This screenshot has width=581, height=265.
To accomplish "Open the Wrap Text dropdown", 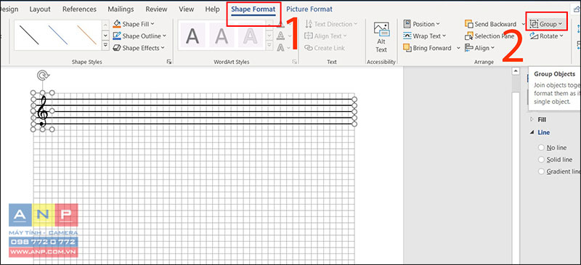I will (x=424, y=36).
